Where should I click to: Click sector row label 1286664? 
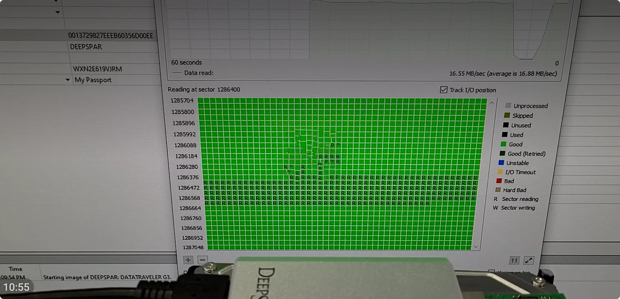[190, 208]
